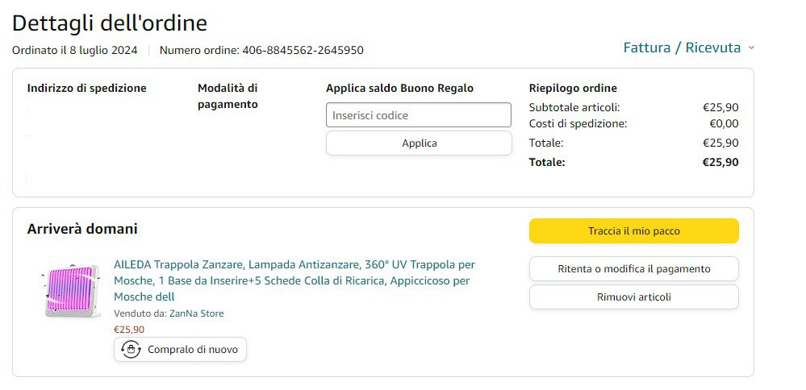The image size is (806, 390).
Task: Click the order number 406-8845562-2645950
Action: click(x=303, y=50)
